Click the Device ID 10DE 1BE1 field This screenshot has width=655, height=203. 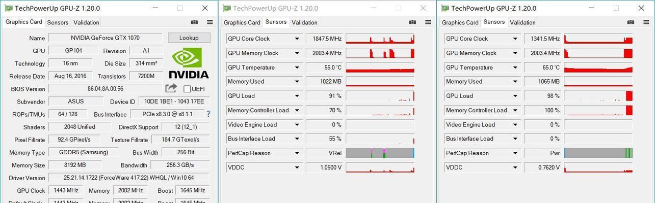174,101
